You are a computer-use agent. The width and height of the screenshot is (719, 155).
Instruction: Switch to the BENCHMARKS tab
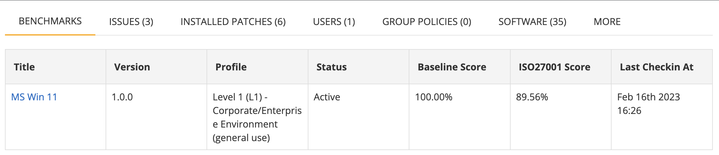(50, 21)
